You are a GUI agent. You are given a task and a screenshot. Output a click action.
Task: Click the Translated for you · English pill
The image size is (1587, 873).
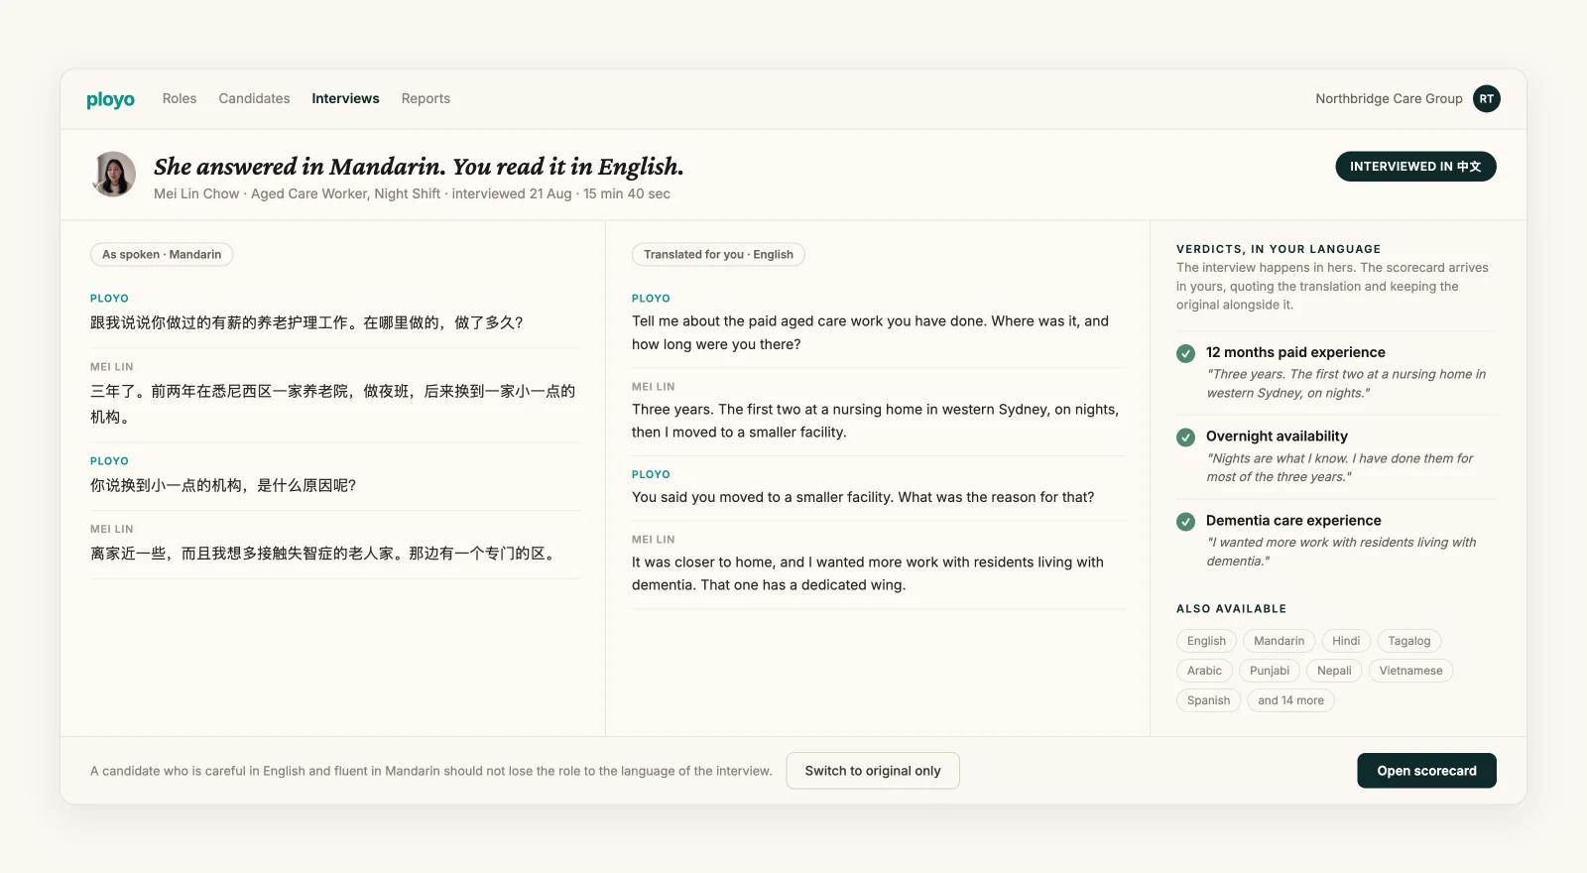point(718,254)
